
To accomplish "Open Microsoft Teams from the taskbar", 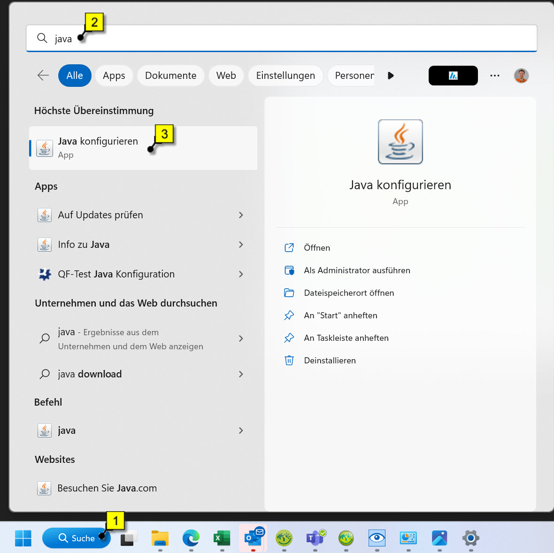I will click(315, 538).
